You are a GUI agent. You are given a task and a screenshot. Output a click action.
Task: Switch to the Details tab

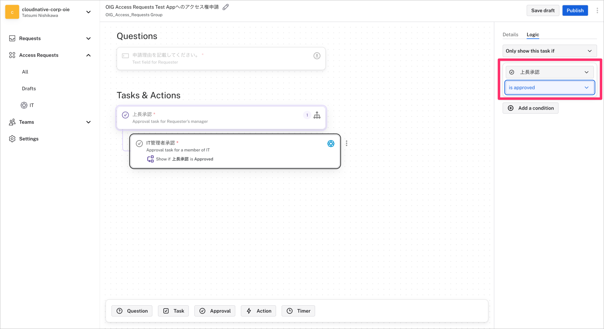tap(510, 35)
